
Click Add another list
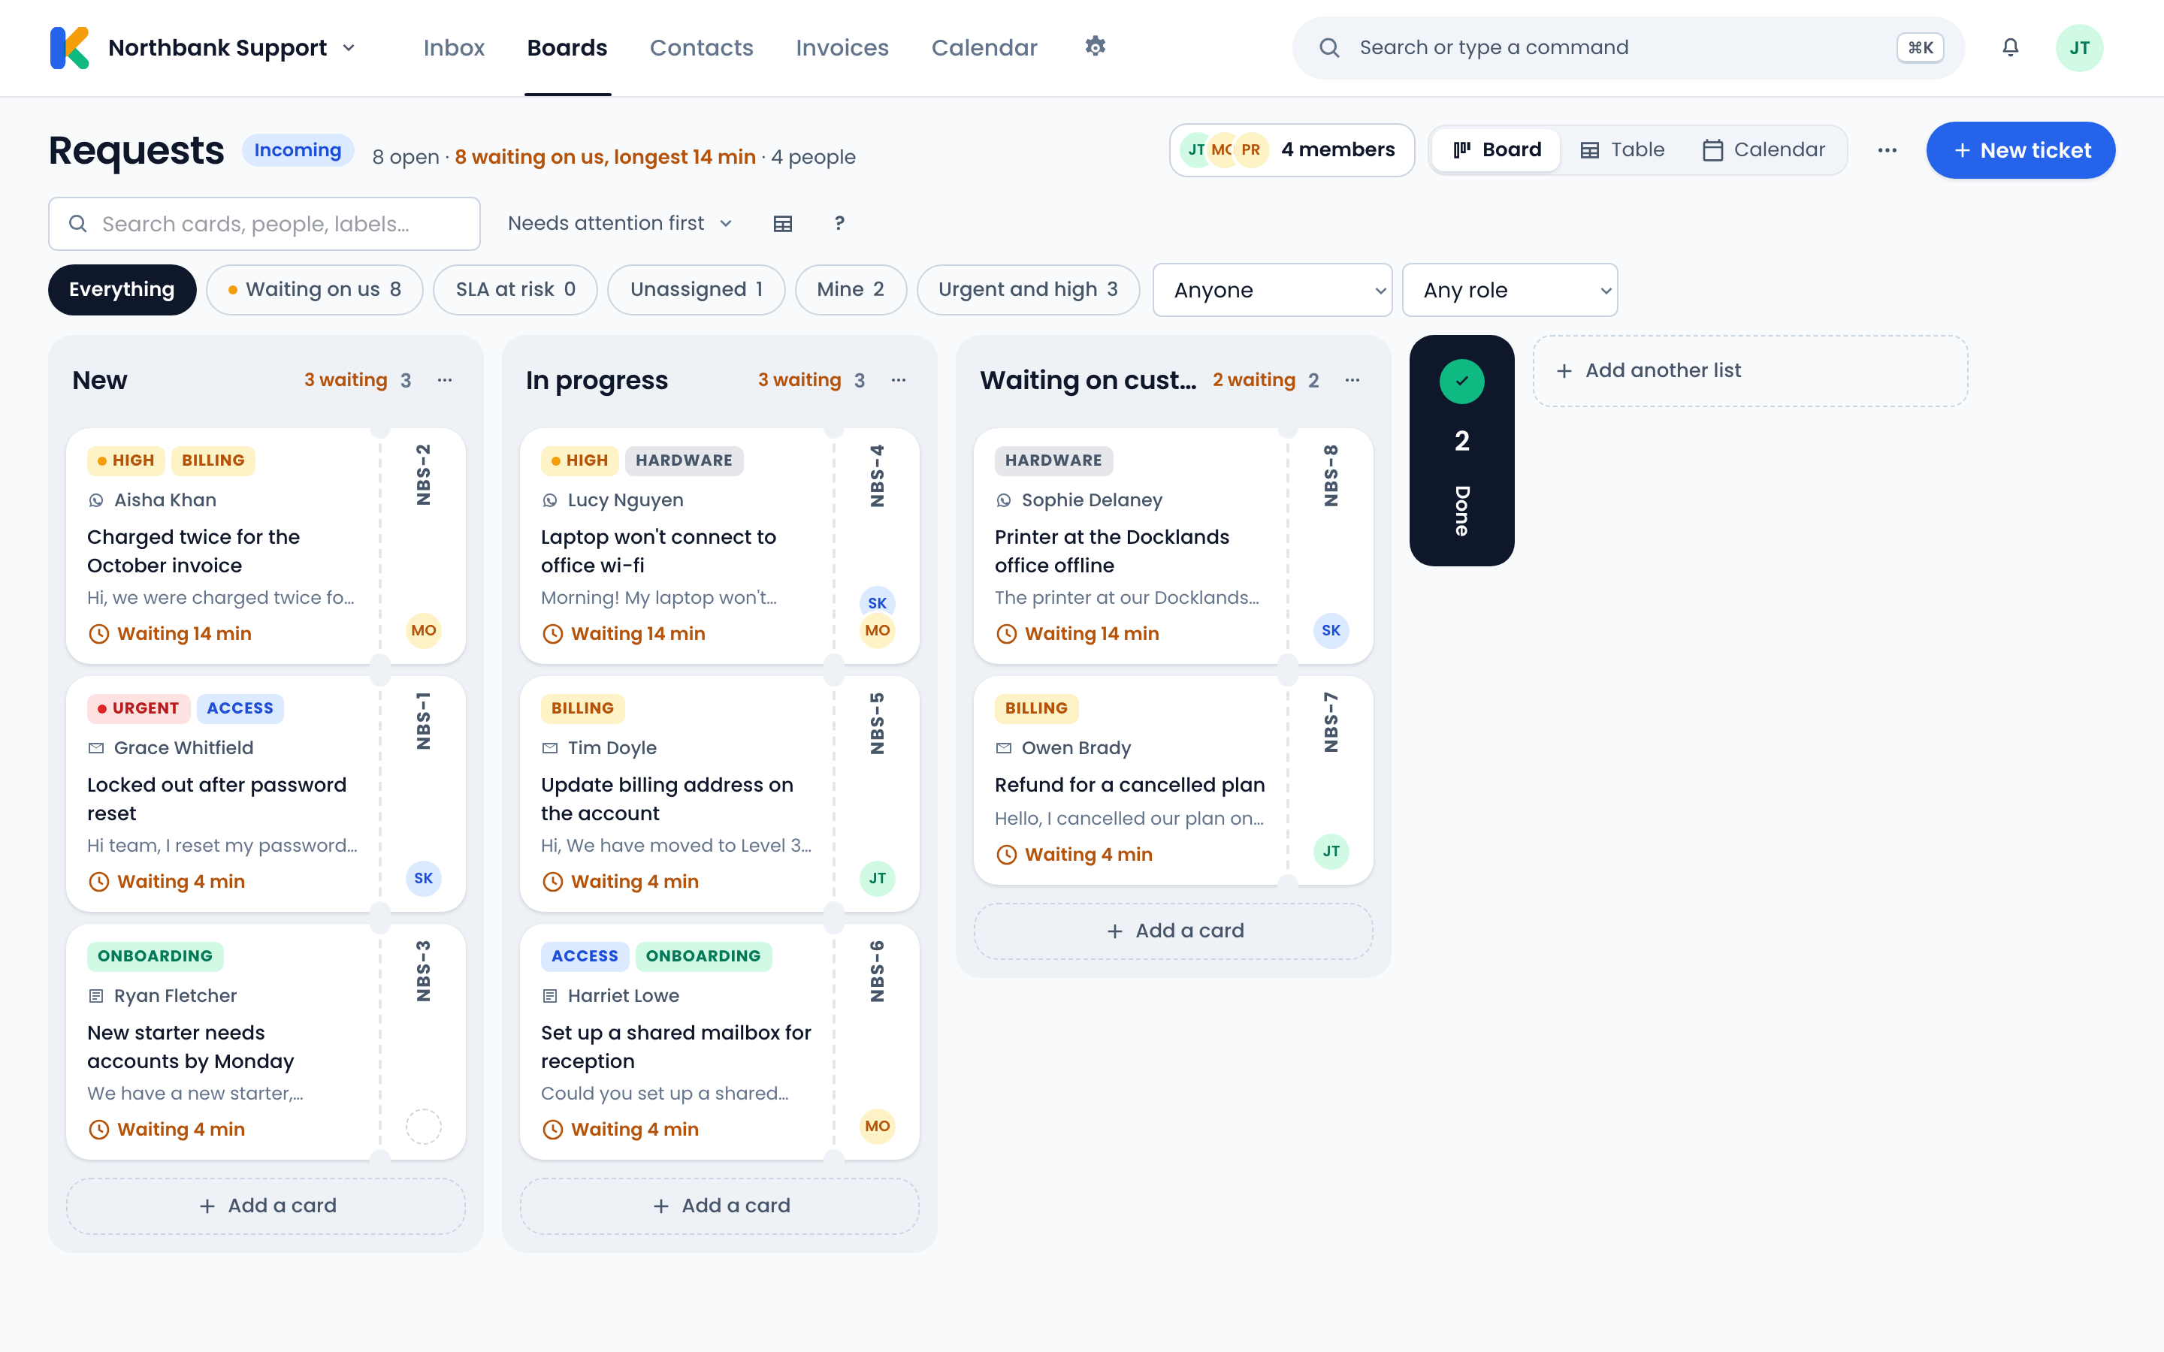click(1750, 371)
